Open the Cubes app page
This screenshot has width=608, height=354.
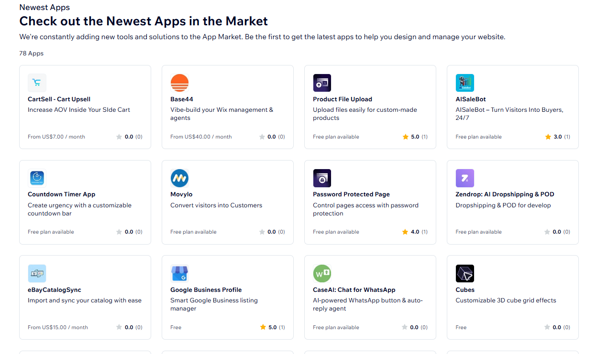(x=464, y=290)
